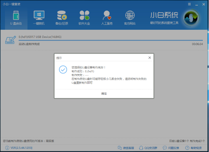Click the 确定 button in the dialog
Screen dimensions: 209x152
click(x=104, y=93)
